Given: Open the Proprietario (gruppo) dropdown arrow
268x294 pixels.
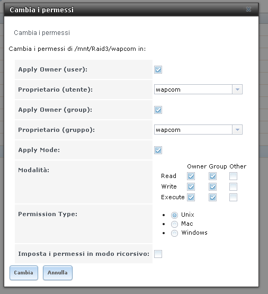Looking at the screenshot, I should 237,130.
